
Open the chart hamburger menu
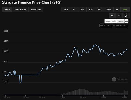pos(126,21)
